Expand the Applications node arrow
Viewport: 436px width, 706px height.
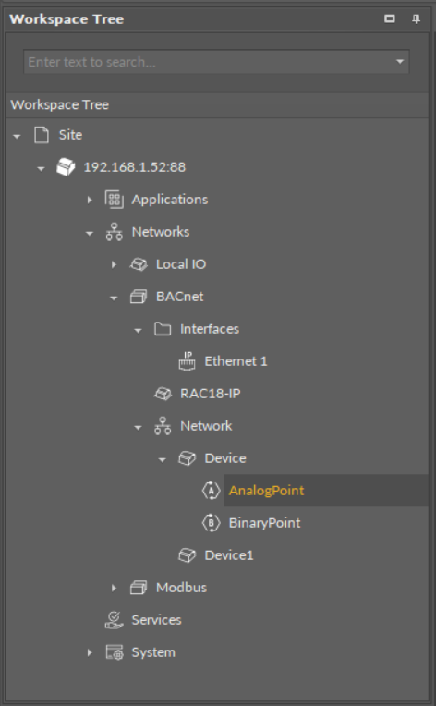pos(90,200)
